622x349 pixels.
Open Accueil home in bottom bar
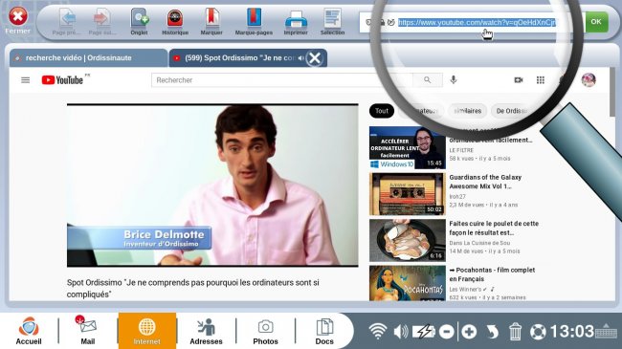coord(29,331)
